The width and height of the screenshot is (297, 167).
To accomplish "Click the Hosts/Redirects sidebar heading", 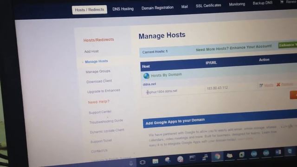I will coord(98,40).
